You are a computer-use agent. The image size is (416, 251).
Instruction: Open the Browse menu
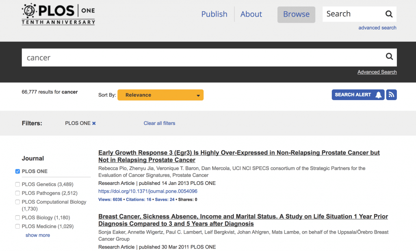click(x=296, y=15)
